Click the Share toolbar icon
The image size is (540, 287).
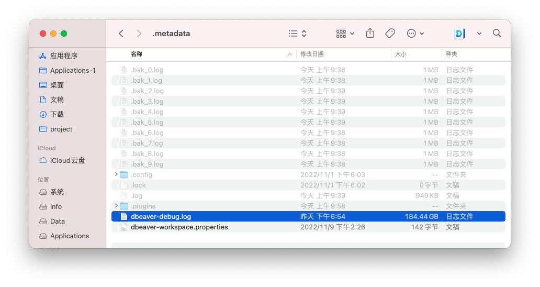tap(370, 33)
